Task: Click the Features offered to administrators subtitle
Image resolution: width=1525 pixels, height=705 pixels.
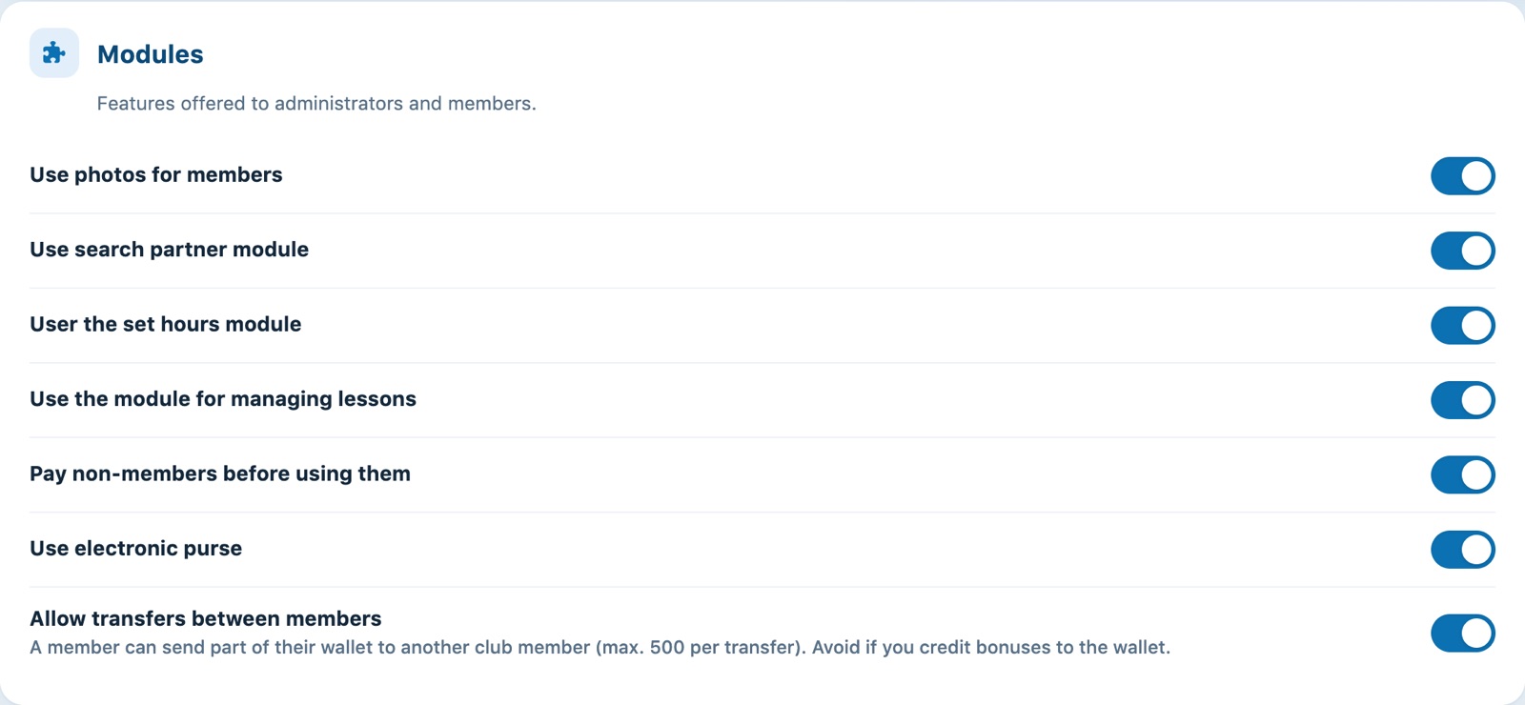Action: pyautogui.click(x=316, y=103)
